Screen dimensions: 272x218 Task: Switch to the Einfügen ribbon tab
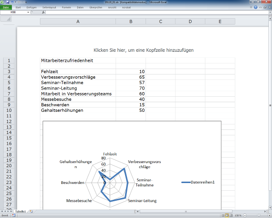[x=31, y=8]
